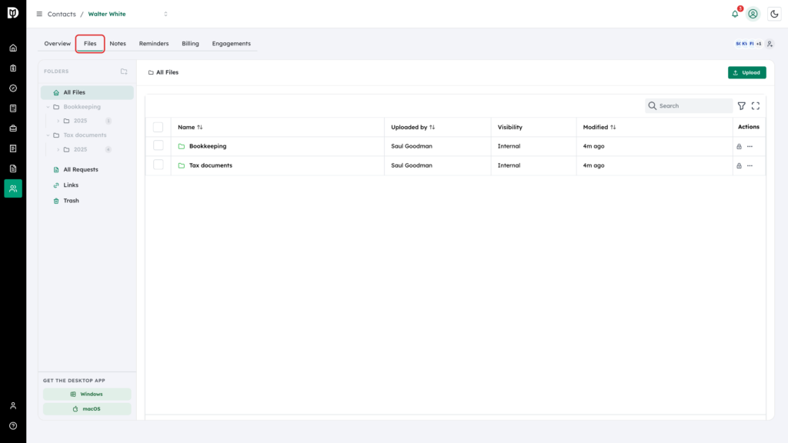Click Saul Goodman in the Bookkeeping row
Screen dimensions: 788x443
[412, 146]
